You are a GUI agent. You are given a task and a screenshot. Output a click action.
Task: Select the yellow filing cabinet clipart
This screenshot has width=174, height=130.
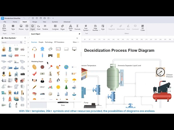58,56
